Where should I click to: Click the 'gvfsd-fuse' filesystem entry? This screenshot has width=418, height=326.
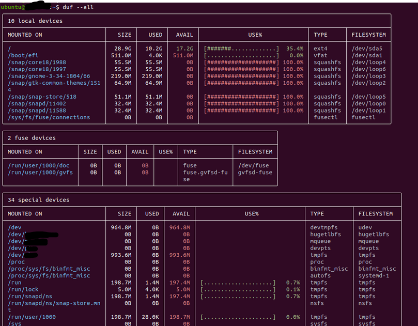[255, 173]
